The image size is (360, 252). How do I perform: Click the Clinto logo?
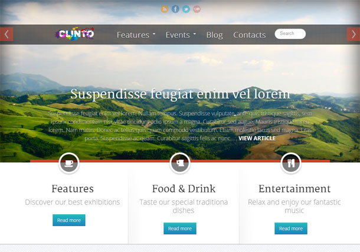point(75,34)
